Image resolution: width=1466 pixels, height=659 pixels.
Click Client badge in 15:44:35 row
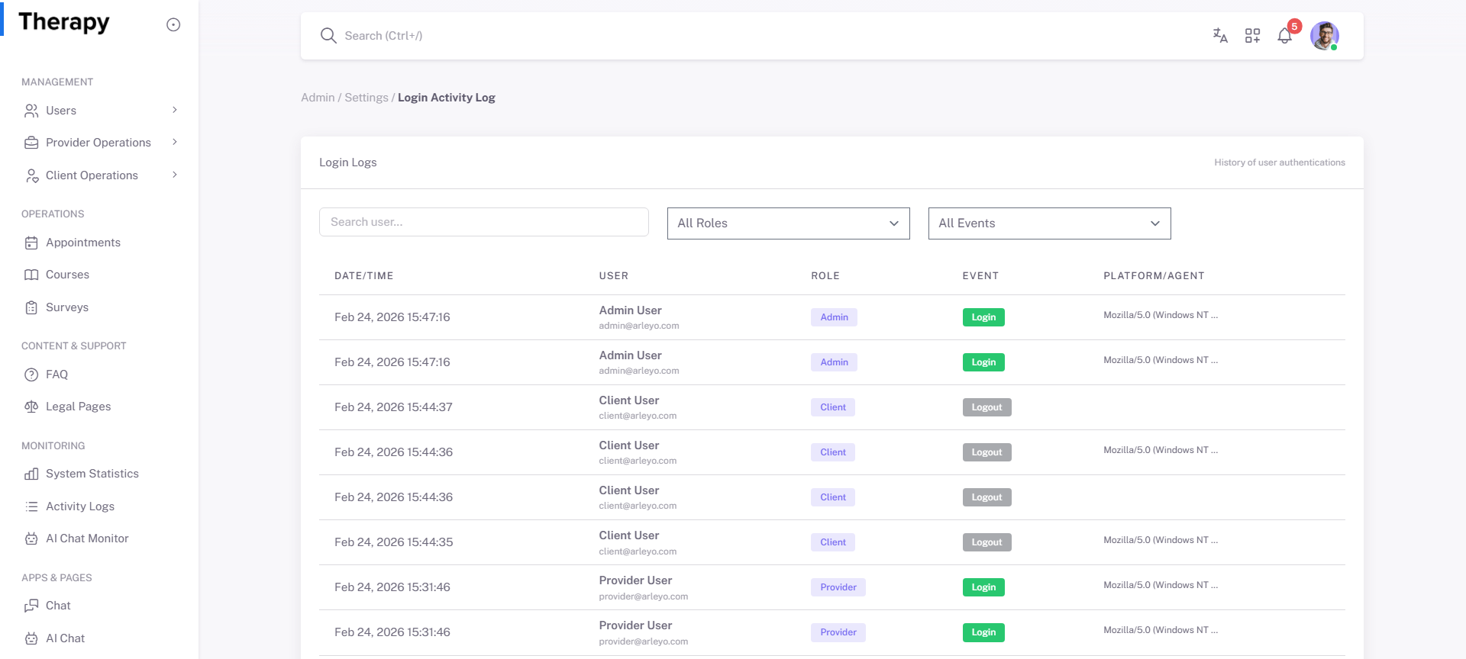tap(833, 542)
